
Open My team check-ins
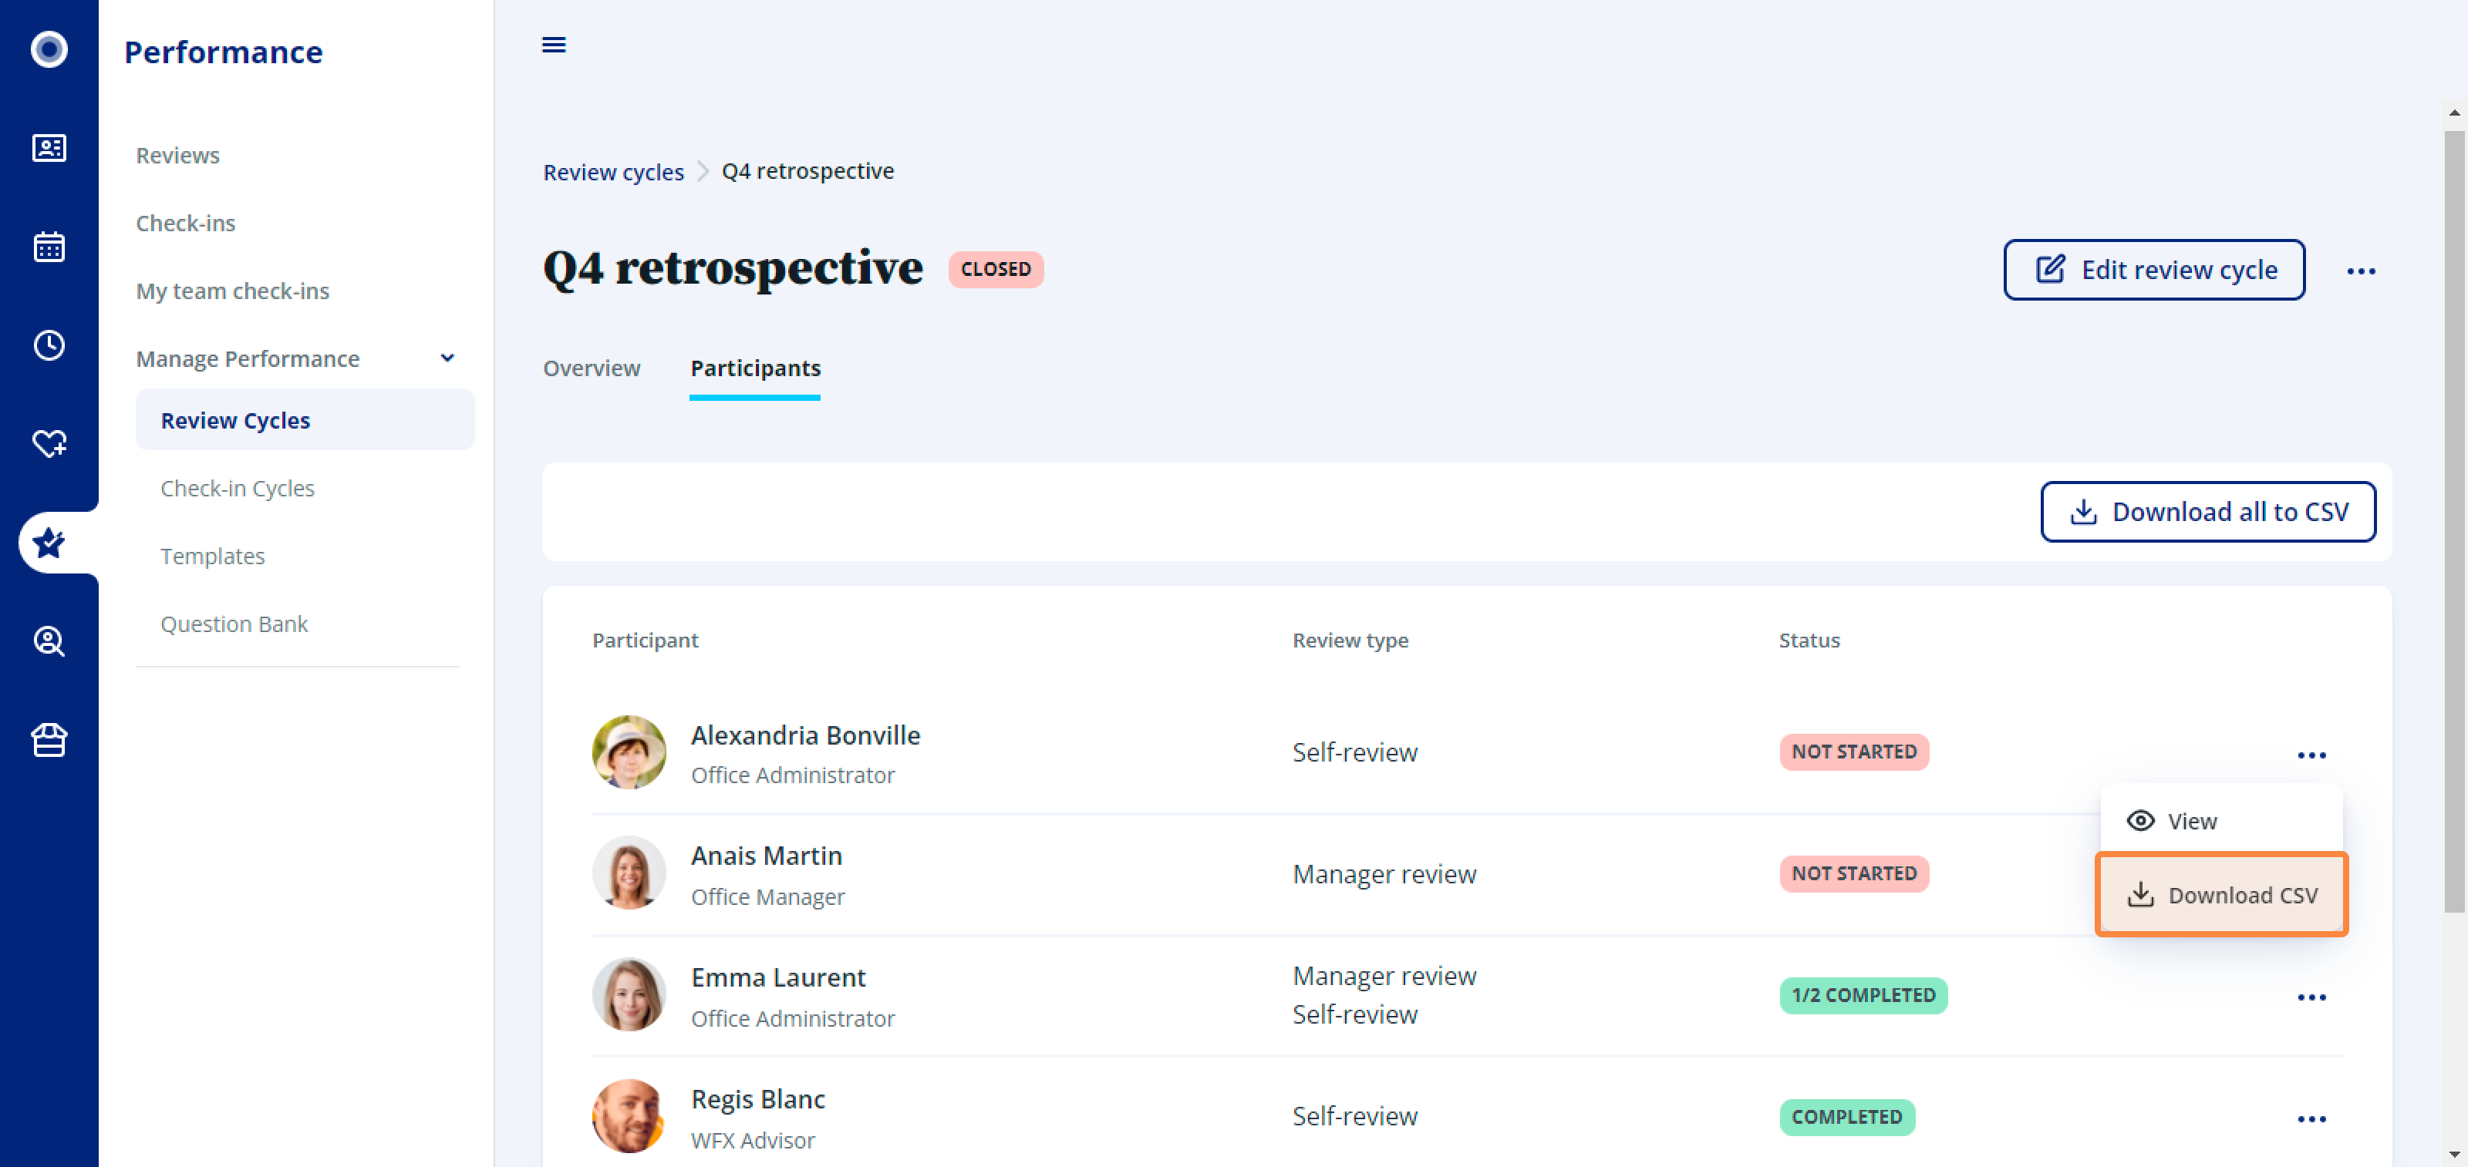232,291
